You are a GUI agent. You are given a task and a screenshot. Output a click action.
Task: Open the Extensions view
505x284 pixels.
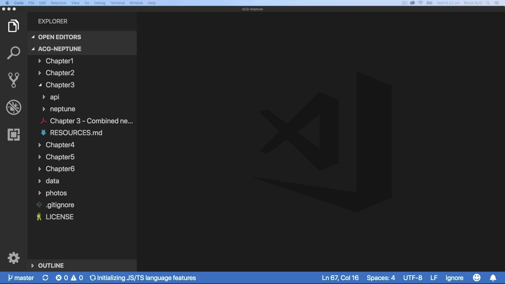coord(13,135)
